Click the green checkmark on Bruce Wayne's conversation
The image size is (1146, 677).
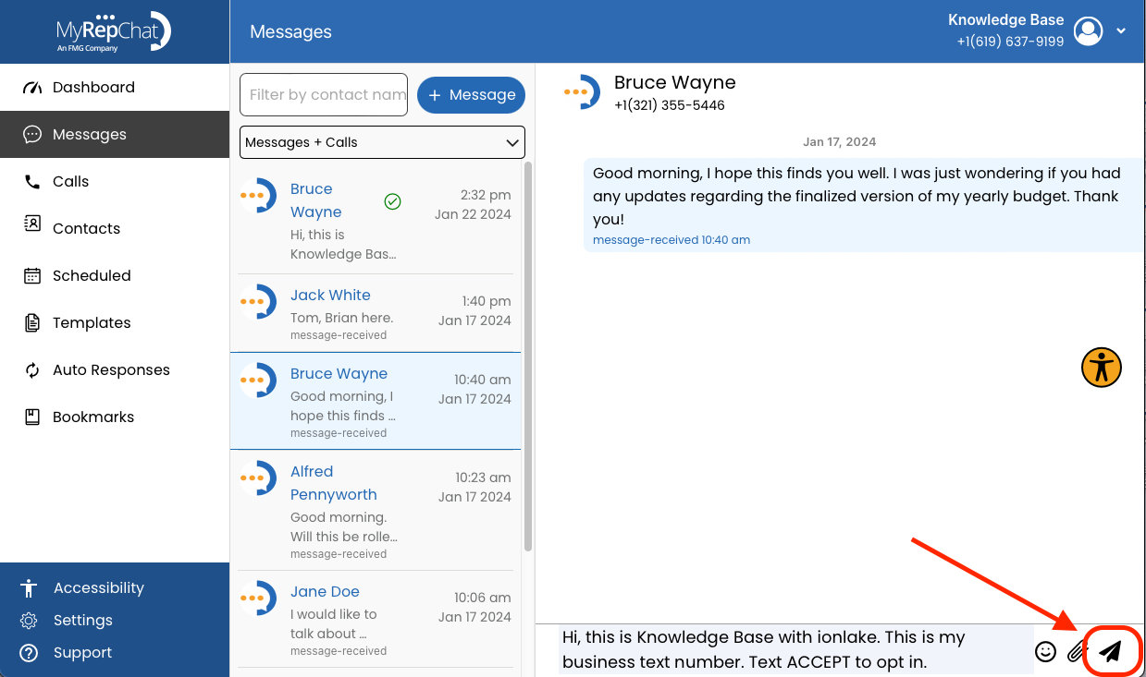(391, 201)
